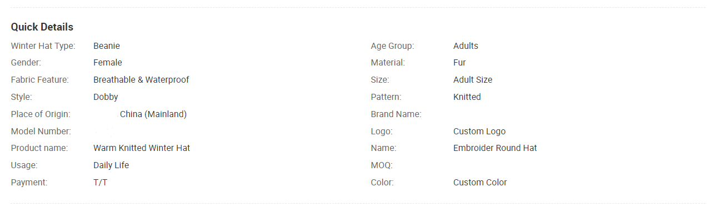Select the Knitted pattern value
Screen dimensions: 711x212
467,97
